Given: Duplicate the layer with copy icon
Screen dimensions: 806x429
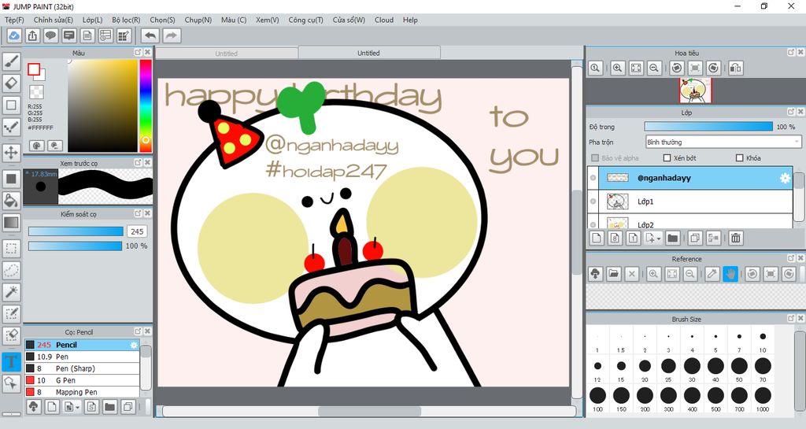Looking at the screenshot, I should (x=694, y=238).
